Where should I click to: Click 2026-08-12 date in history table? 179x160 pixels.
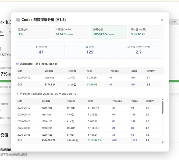point(24,108)
